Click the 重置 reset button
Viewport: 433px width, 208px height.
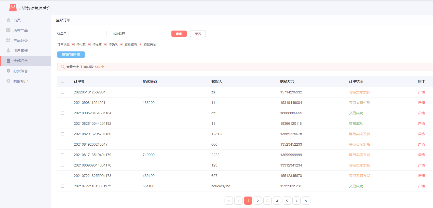coord(198,34)
